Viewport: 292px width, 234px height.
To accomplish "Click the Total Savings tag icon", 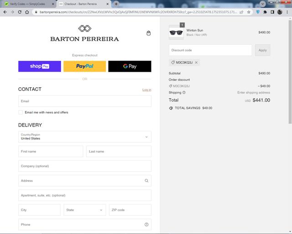I will point(171,108).
